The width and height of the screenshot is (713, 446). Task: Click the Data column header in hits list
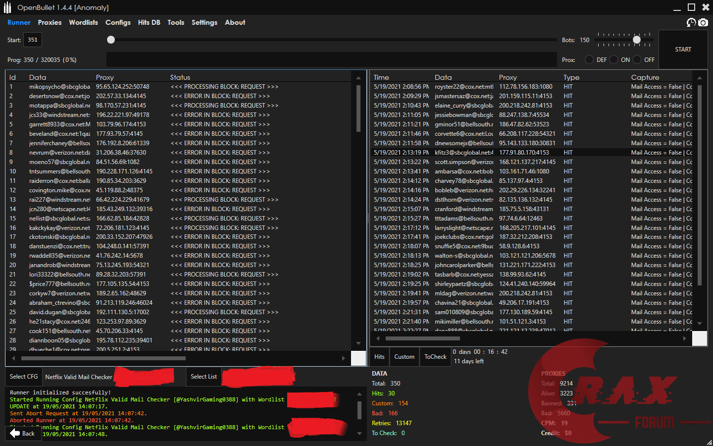(x=443, y=77)
